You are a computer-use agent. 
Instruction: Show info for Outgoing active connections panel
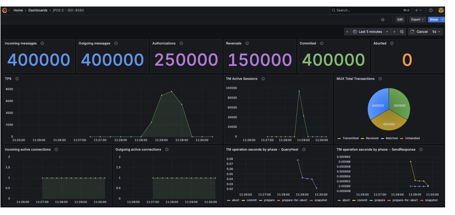(x=167, y=150)
